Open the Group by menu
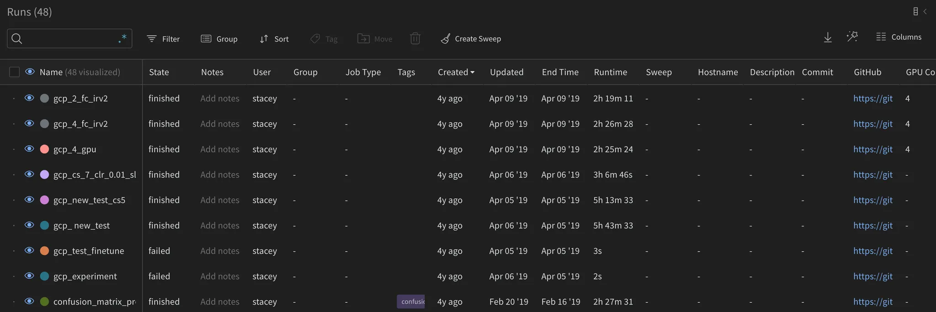The width and height of the screenshot is (936, 312). point(219,39)
